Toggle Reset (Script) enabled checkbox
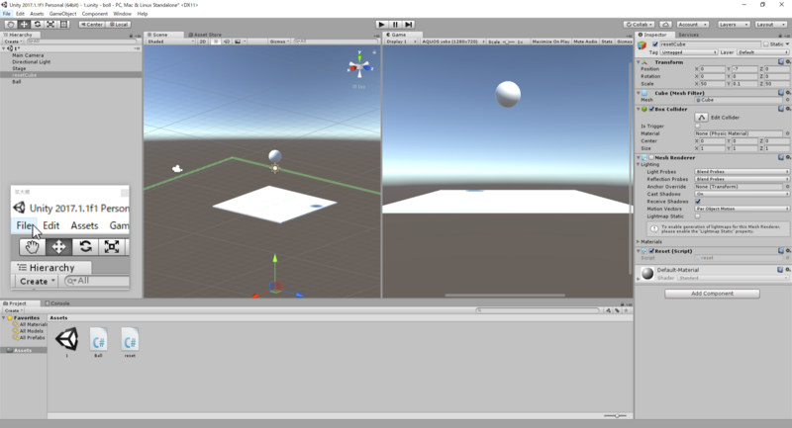This screenshot has width=792, height=428. coord(651,250)
